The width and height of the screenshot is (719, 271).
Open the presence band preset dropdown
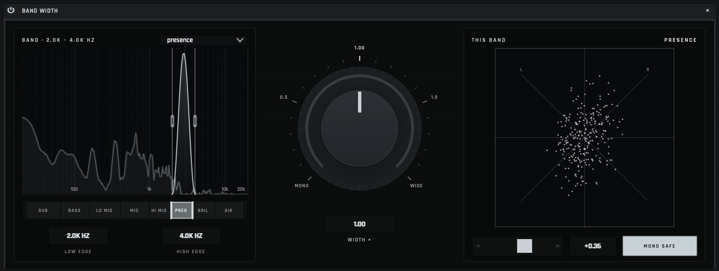203,40
